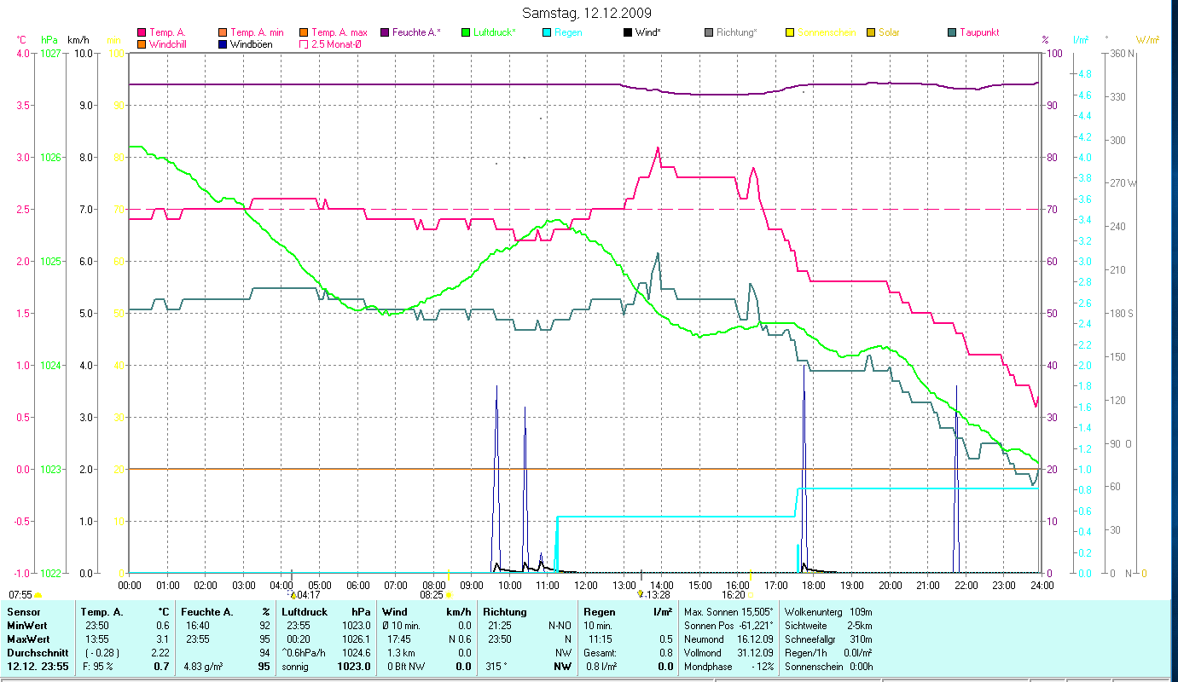Screen dimensions: 1178x682
Task: Click the 12.12. 23:55 timestamp
Action: pyautogui.click(x=38, y=667)
